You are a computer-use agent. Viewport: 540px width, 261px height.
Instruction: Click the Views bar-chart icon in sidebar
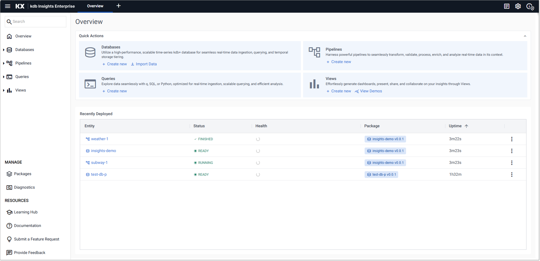9,90
